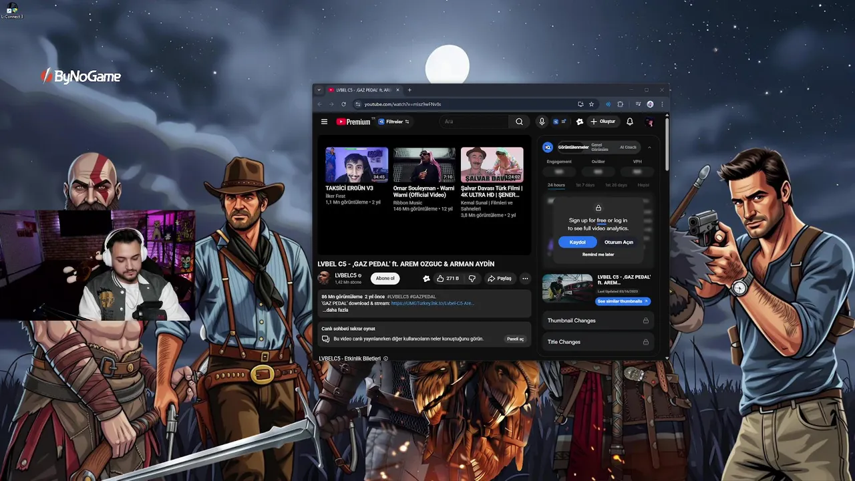Dislike the video with thumbs down
This screenshot has width=855, height=481.
click(472, 279)
